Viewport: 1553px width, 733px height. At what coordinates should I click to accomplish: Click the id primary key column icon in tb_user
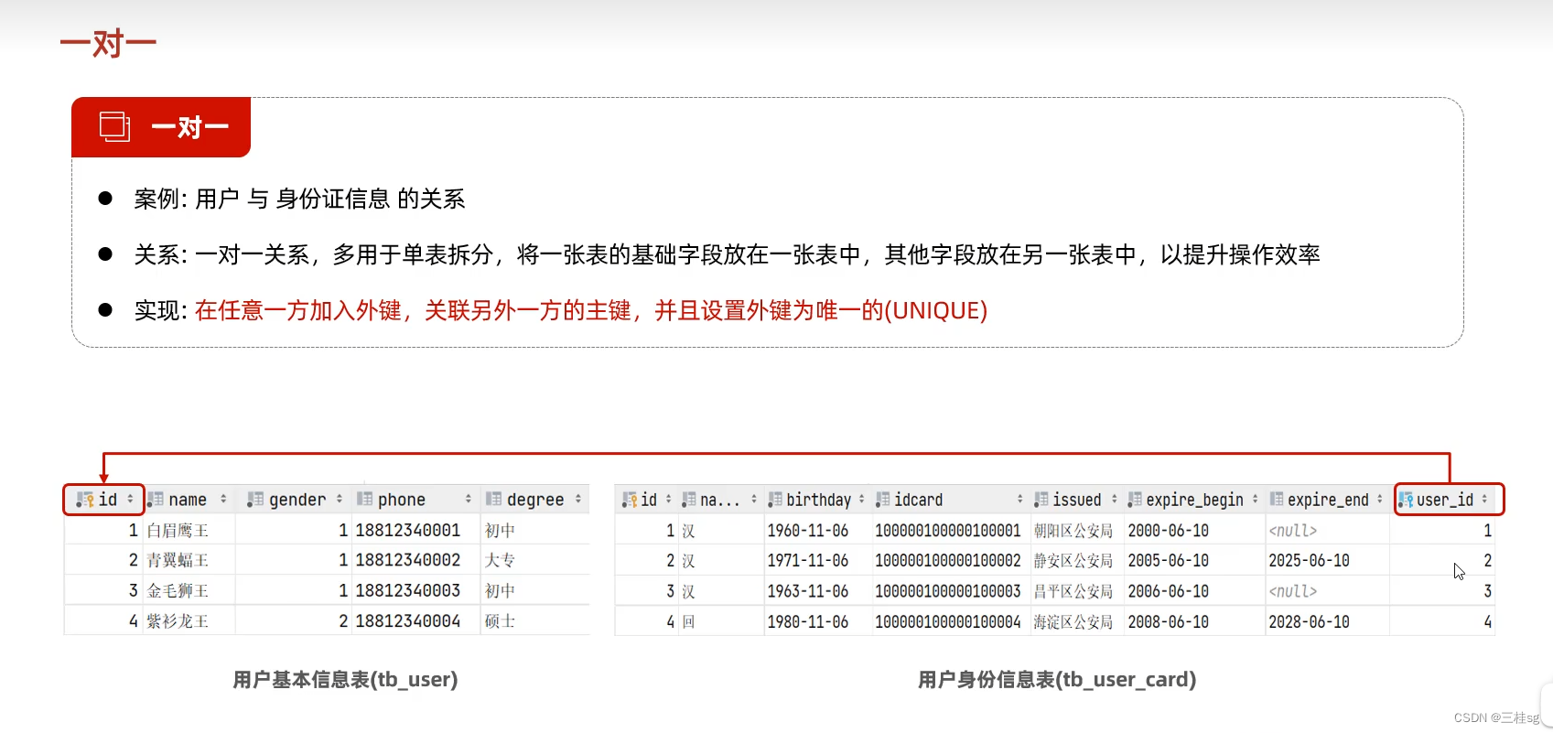85,500
